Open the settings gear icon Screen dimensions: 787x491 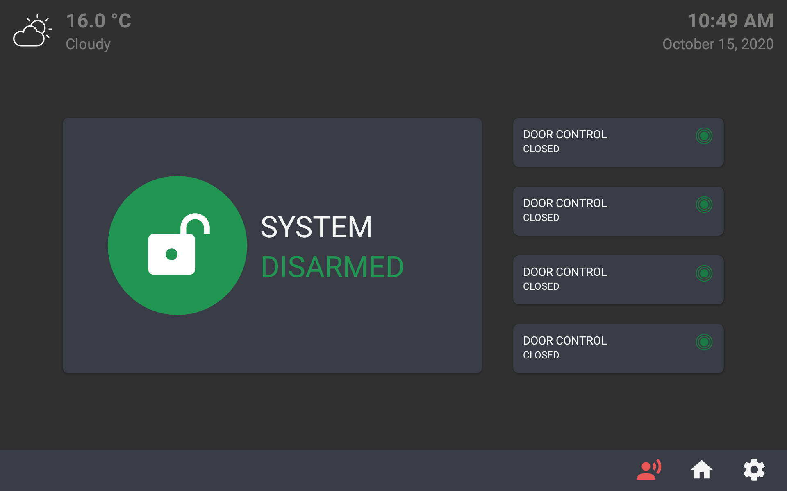point(754,470)
